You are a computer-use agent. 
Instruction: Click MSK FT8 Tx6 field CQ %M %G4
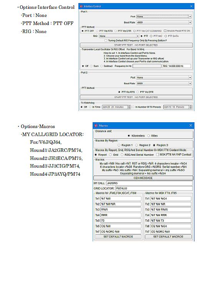[171, 226]
